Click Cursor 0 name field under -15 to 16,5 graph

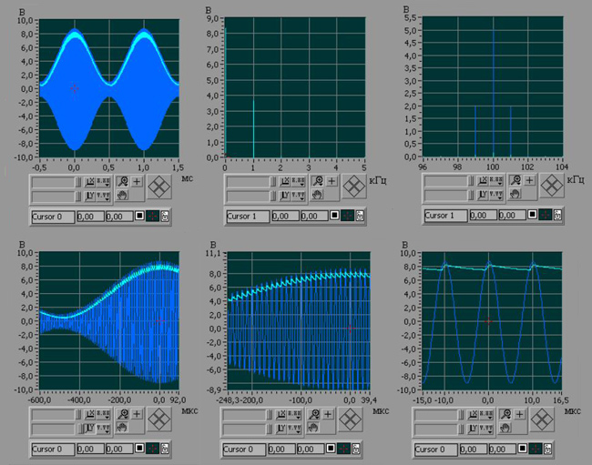click(435, 450)
